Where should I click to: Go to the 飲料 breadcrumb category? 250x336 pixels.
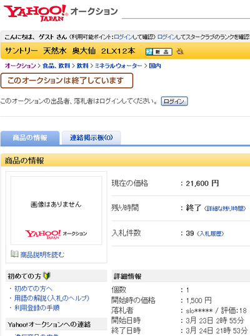coord(82,66)
